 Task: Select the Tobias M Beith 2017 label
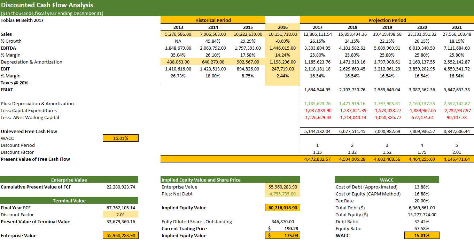pos(22,20)
